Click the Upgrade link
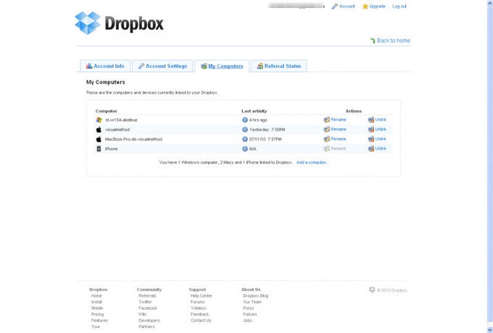The height and width of the screenshot is (333, 493). point(377,7)
